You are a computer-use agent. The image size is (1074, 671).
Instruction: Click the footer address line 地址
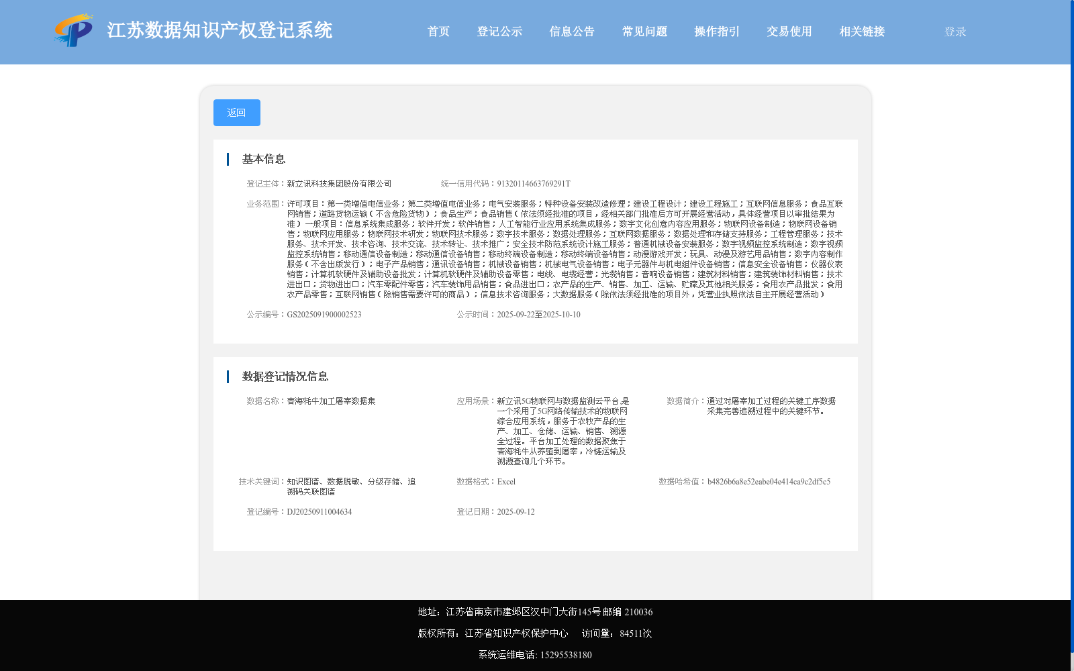[x=535, y=612]
